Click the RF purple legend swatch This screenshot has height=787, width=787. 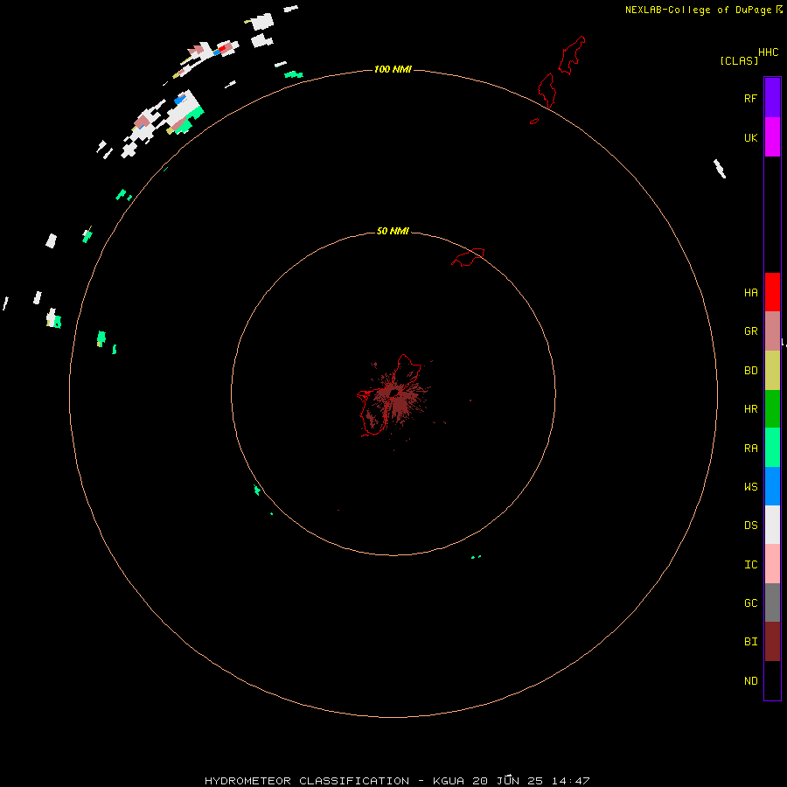pyautogui.click(x=772, y=98)
